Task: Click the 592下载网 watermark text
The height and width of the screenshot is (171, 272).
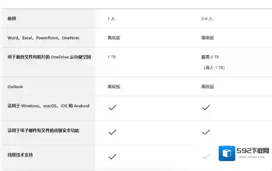Action: pos(253,151)
